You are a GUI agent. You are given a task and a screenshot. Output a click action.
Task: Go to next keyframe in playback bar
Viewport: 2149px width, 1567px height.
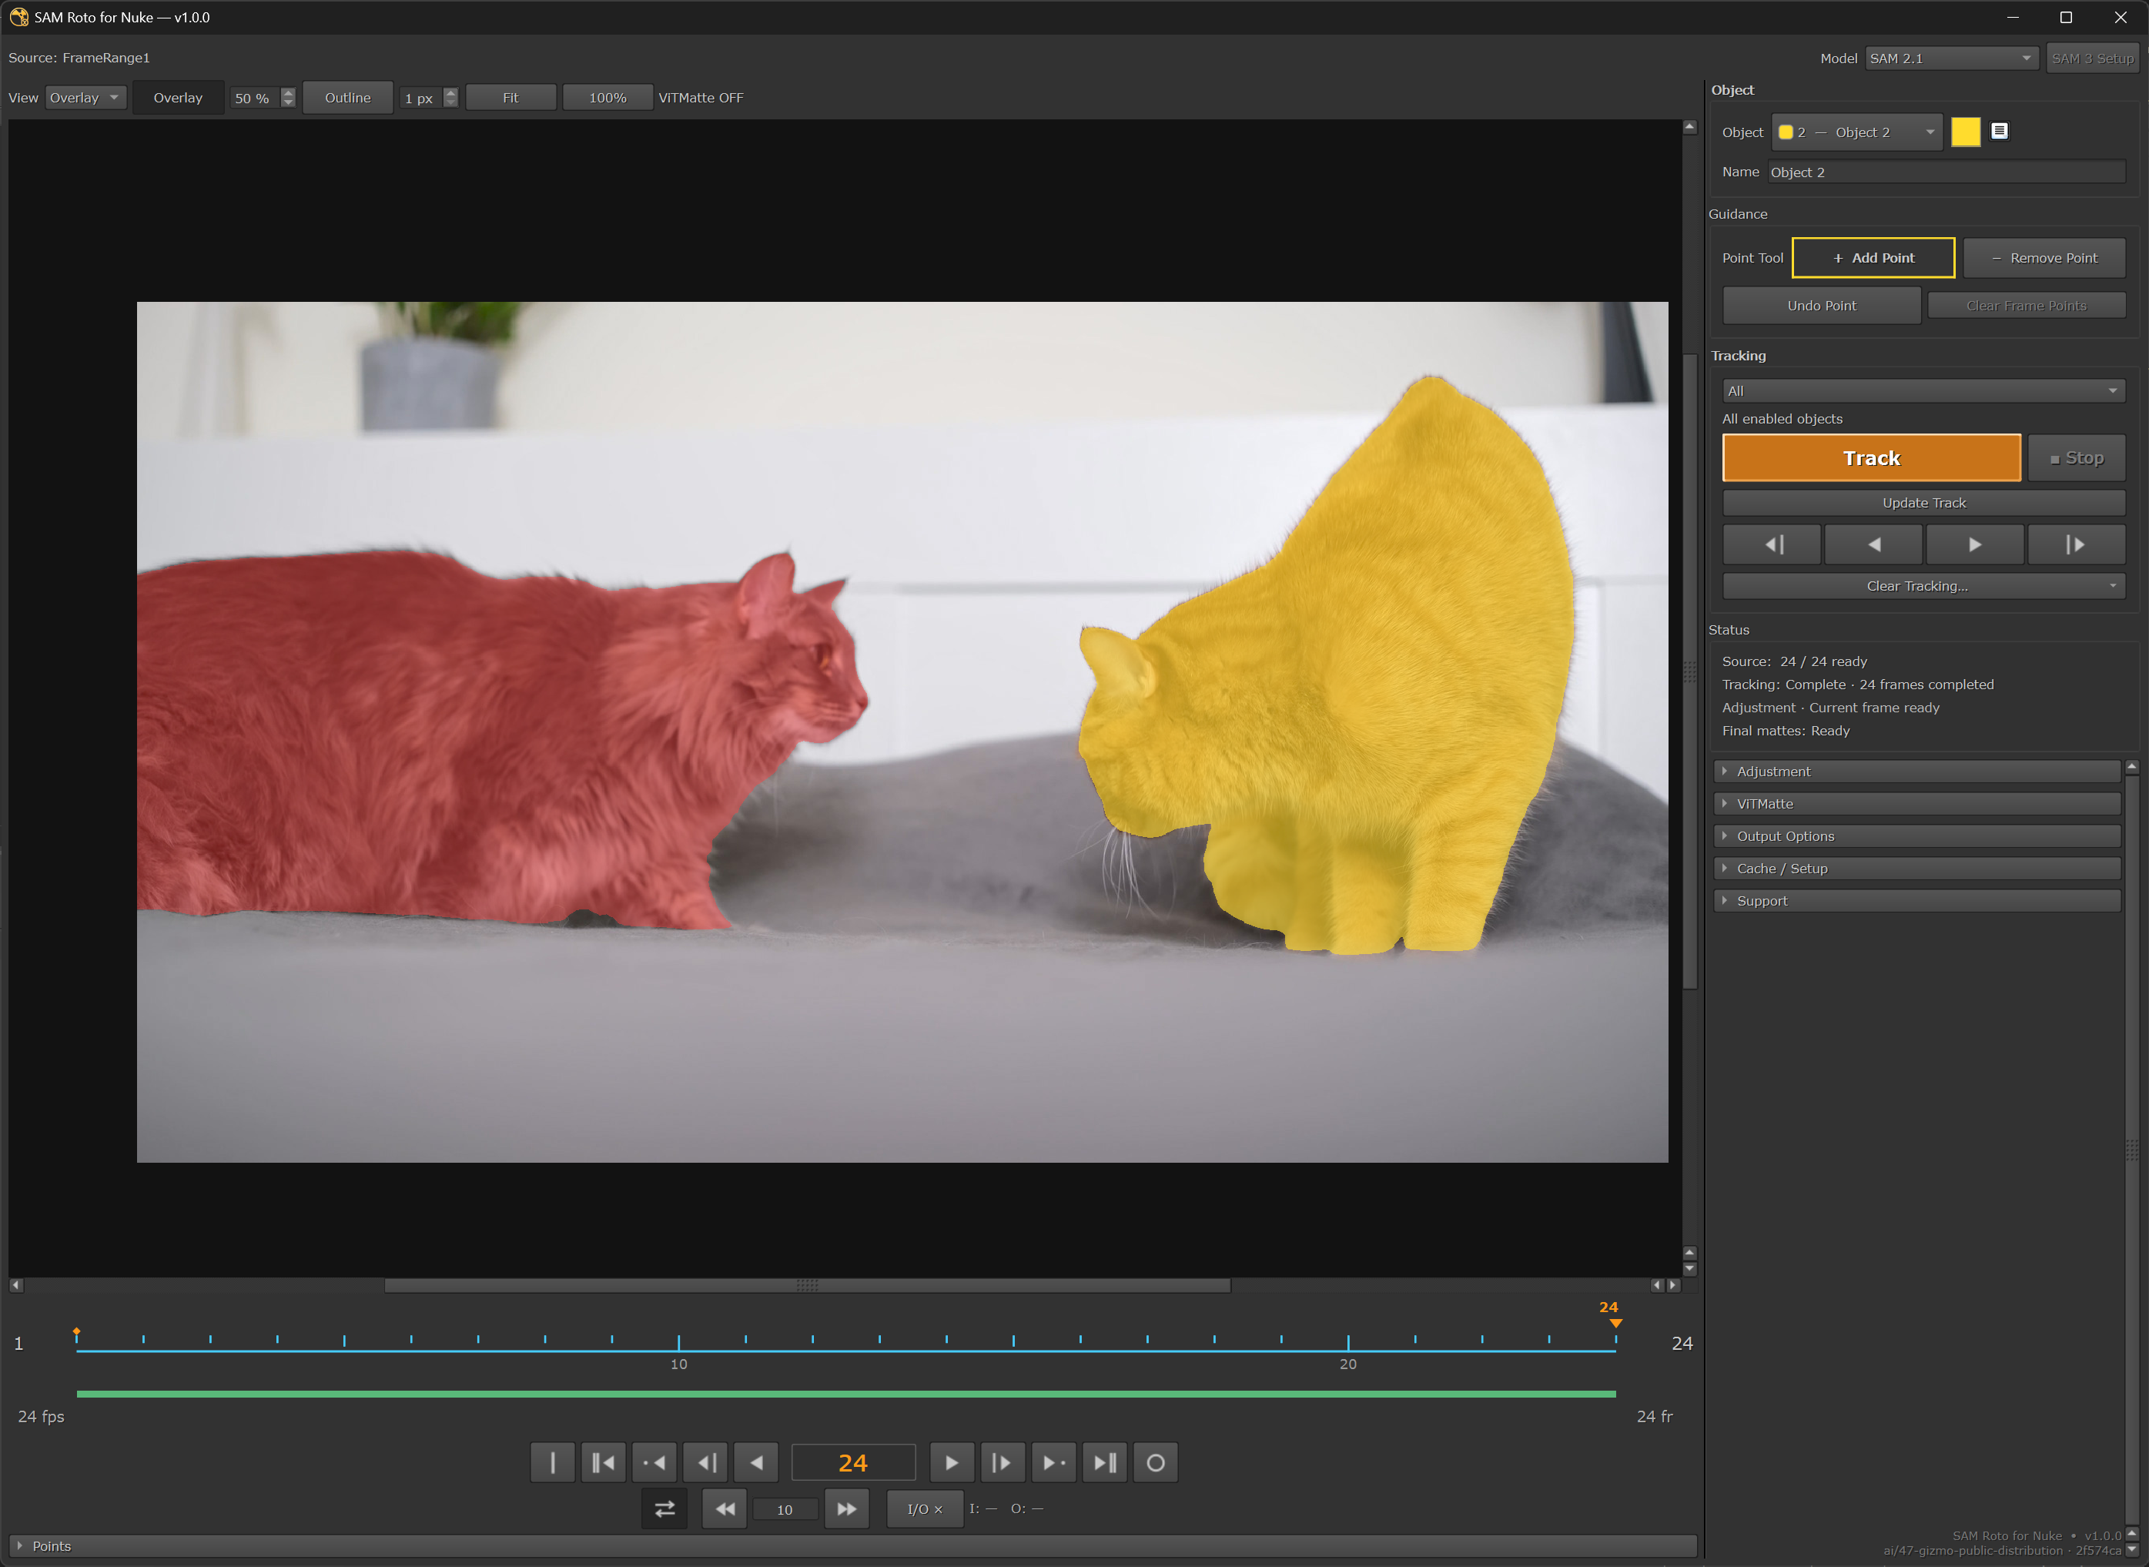[1053, 1462]
